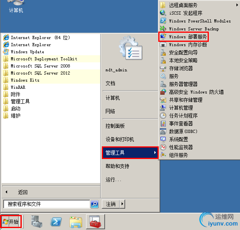The width and height of the screenshot is (240, 230).
Task: Open Server Manager from the taskbar
Action: click(37, 221)
